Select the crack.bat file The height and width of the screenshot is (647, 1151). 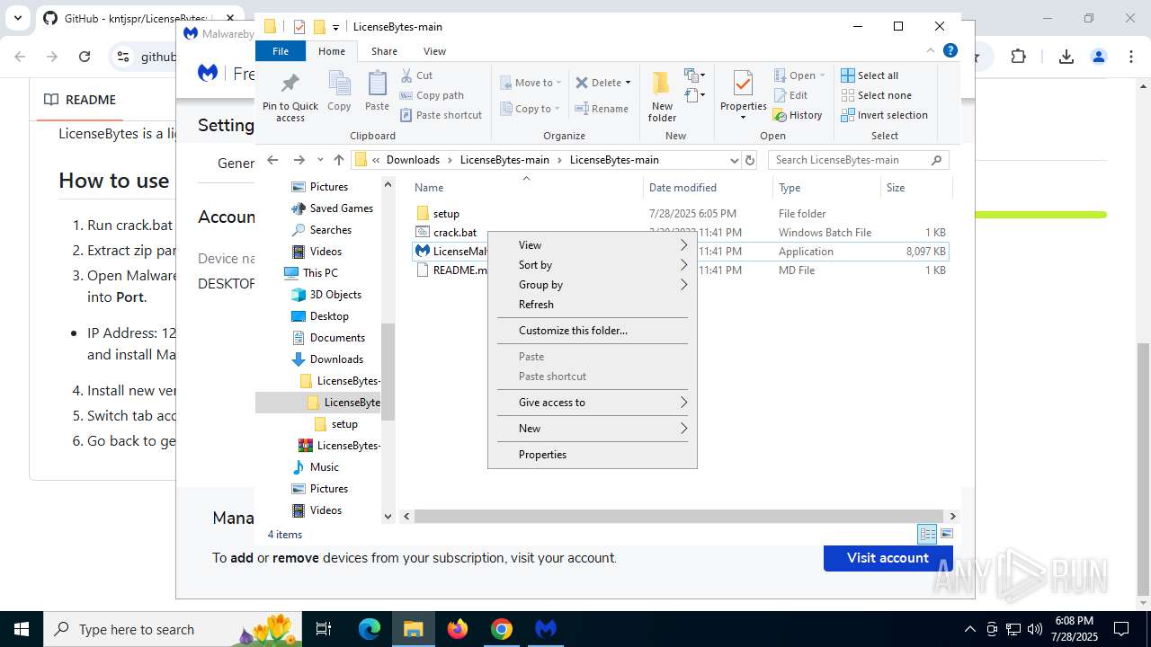pyautogui.click(x=455, y=233)
